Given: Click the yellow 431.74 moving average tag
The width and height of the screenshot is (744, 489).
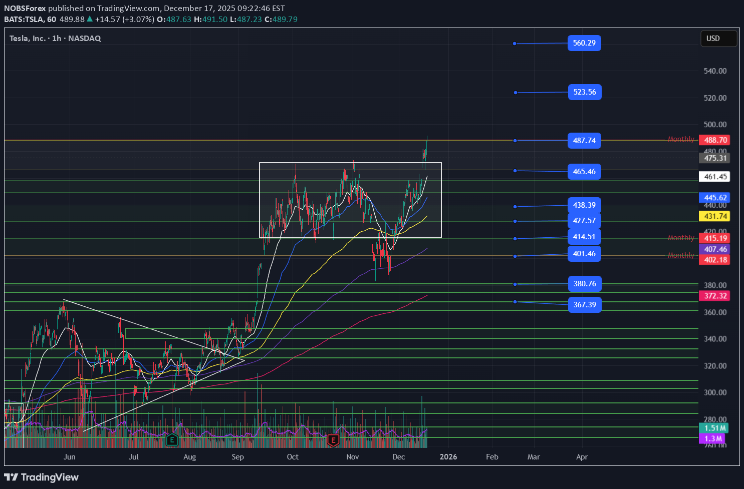Looking at the screenshot, I should pos(715,216).
